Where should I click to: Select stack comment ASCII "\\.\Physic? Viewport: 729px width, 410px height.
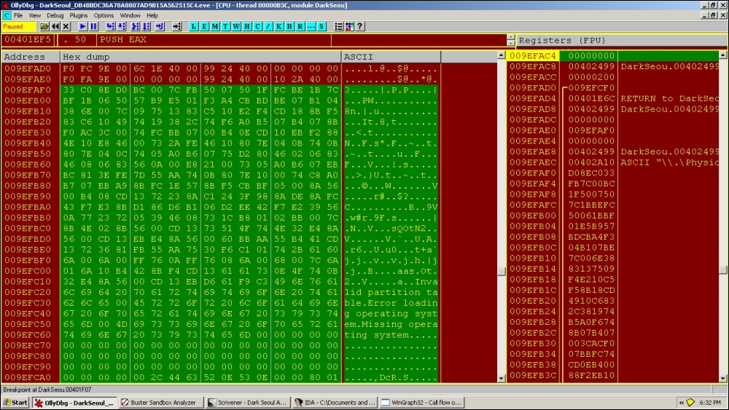click(x=669, y=162)
